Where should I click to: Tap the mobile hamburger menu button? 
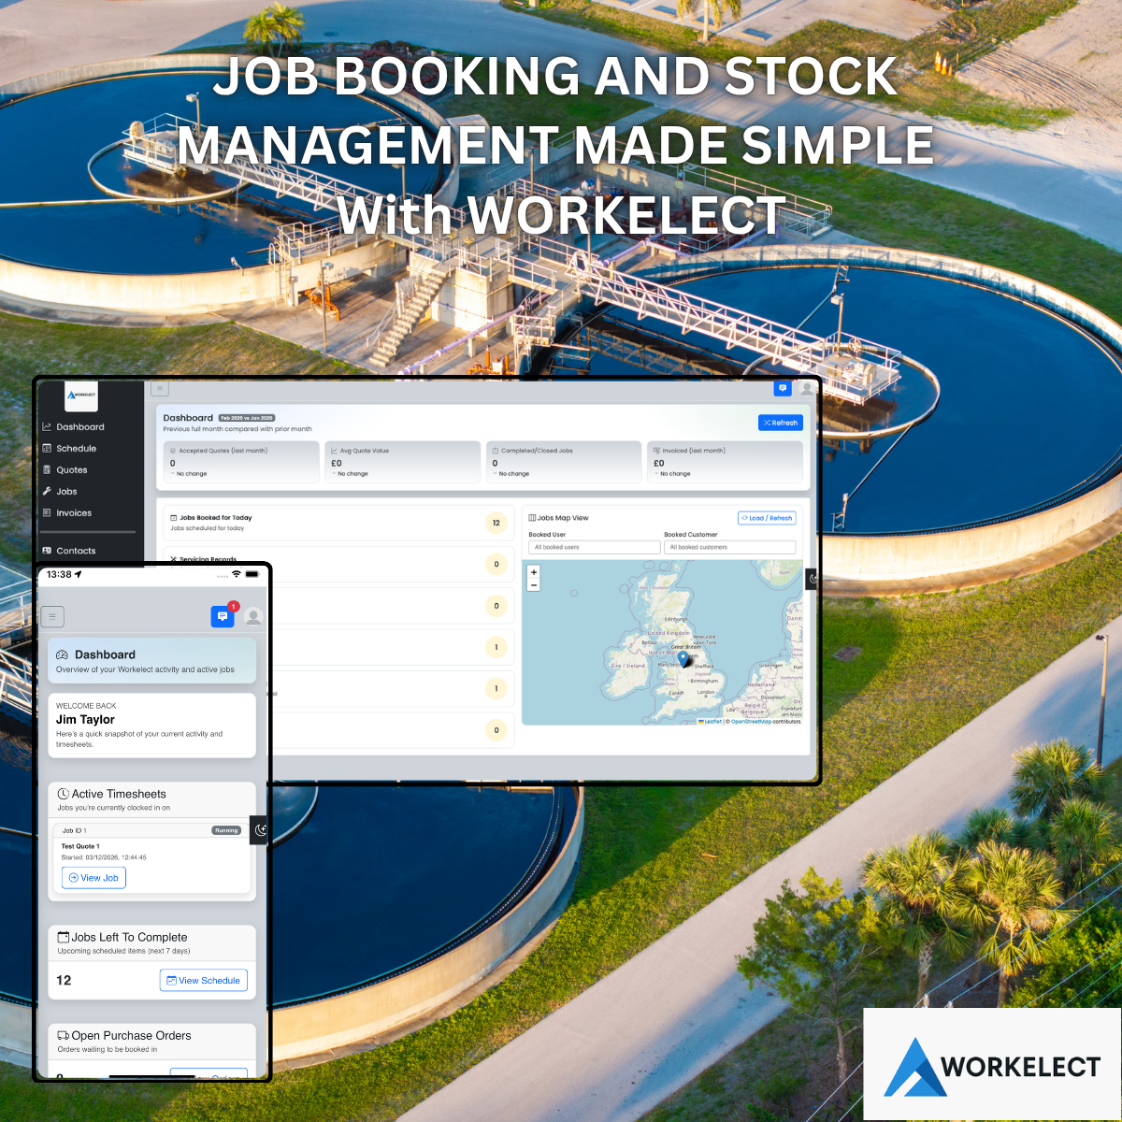[x=52, y=616]
